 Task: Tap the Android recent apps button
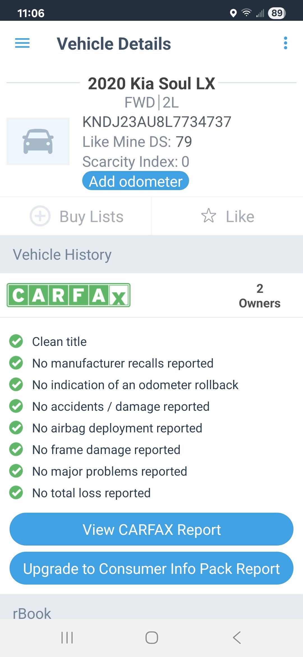pyautogui.click(x=67, y=638)
